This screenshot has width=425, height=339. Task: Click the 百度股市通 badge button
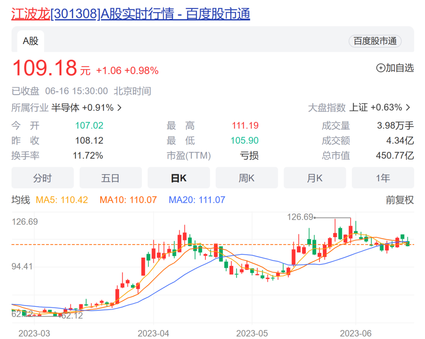coord(375,41)
